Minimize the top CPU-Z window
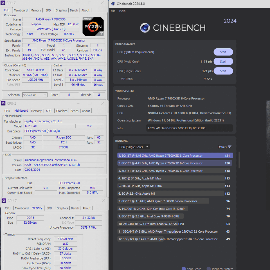 pyautogui.click(x=78, y=3)
